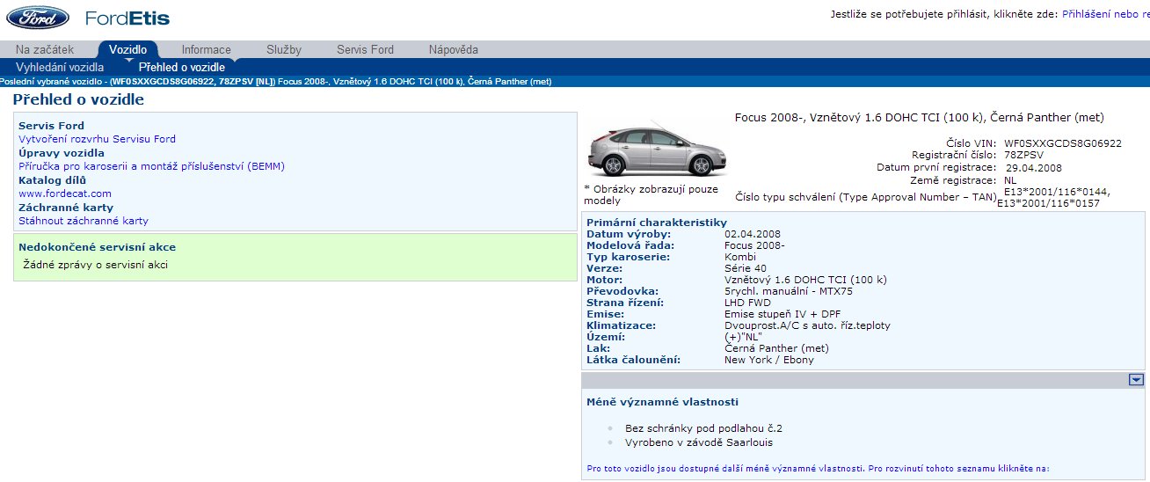Click the VIN number WF0SXXGCDS8G06922
1150x482 pixels.
1062,142
